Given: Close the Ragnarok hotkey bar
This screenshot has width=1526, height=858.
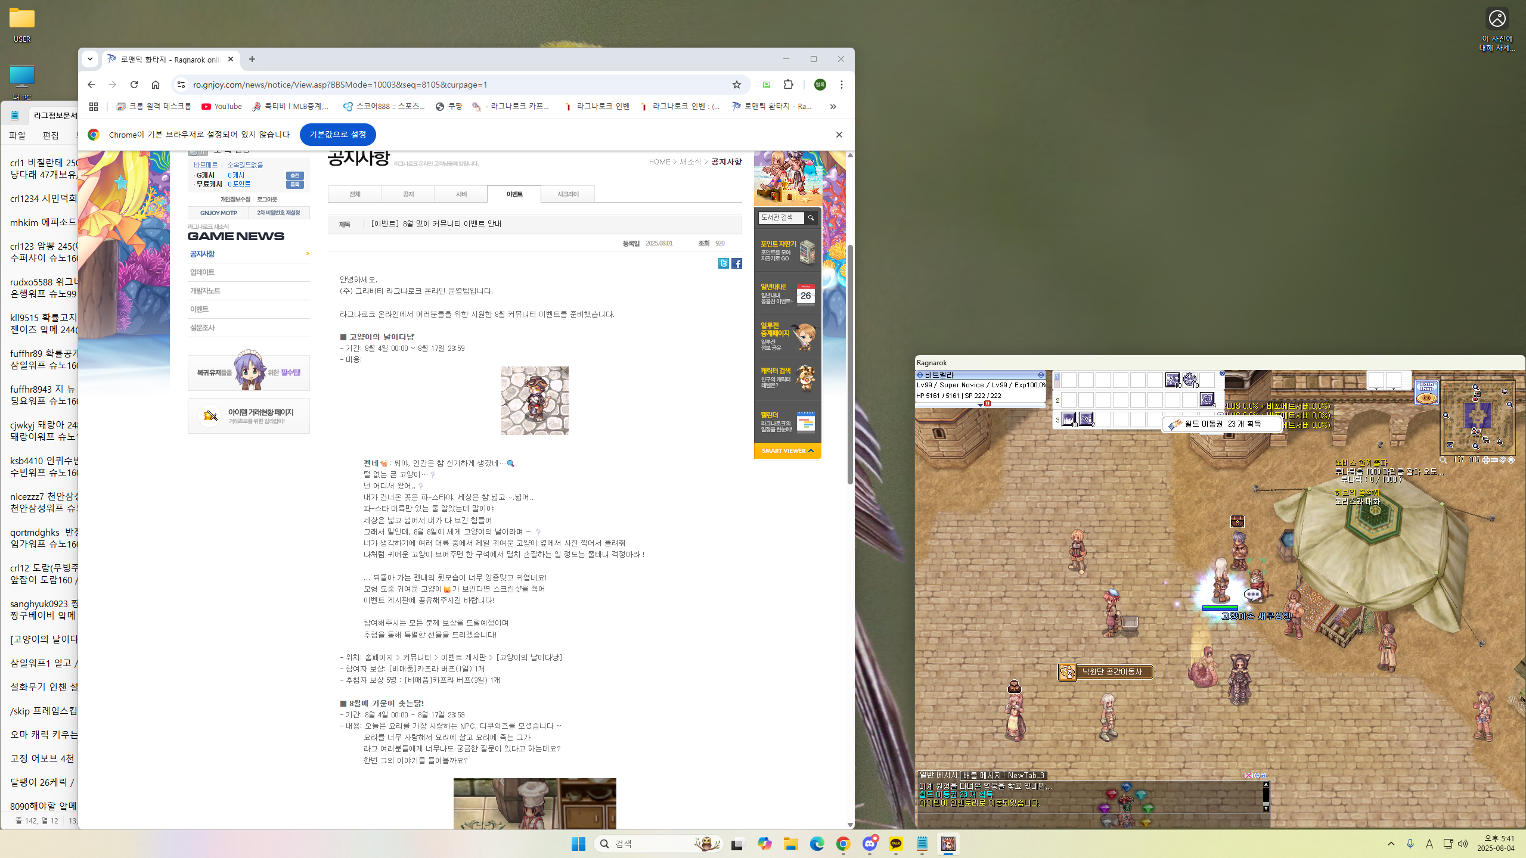Looking at the screenshot, I should pos(1222,373).
